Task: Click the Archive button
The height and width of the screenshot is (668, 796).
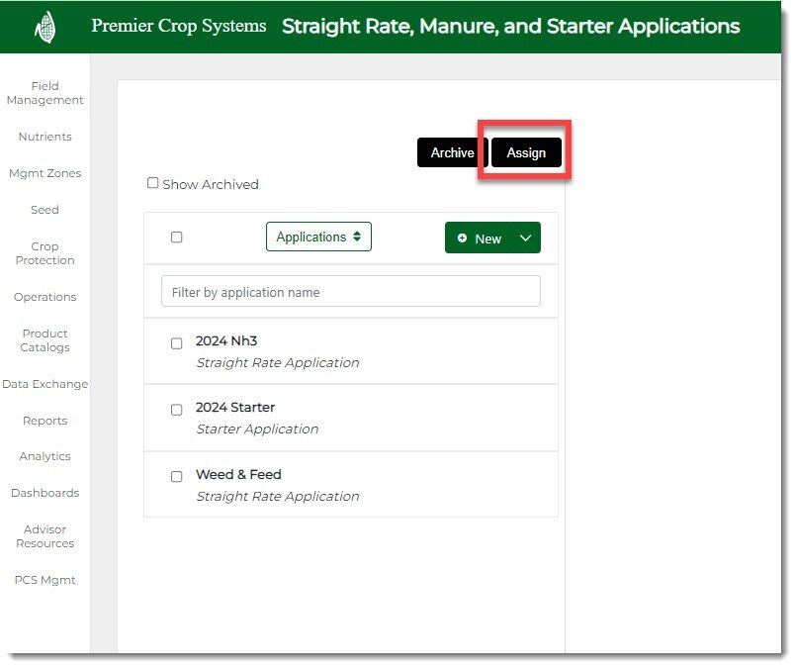Action: coord(452,153)
